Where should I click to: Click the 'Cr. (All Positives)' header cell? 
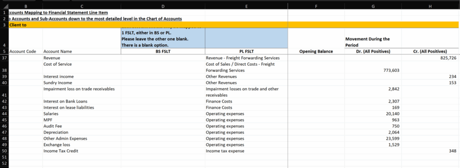click(x=430, y=52)
